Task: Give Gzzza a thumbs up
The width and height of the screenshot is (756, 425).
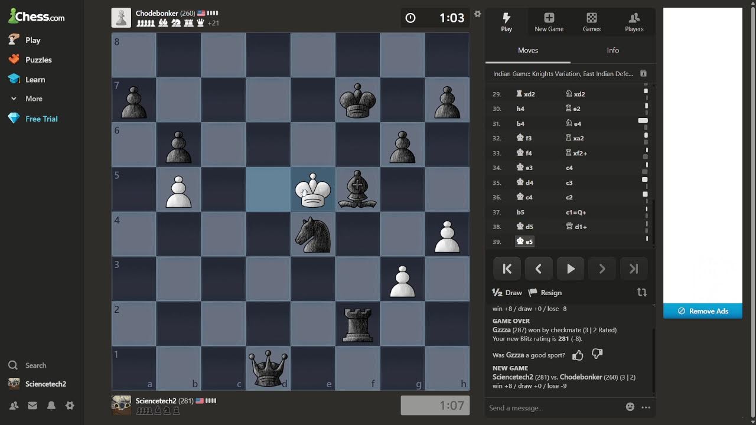Action: coord(578,355)
